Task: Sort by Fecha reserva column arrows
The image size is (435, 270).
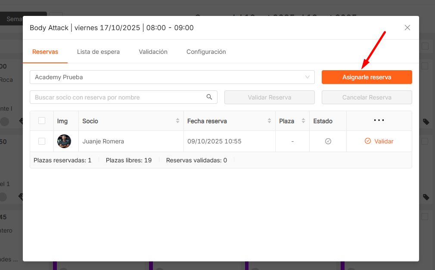Action: coord(269,121)
